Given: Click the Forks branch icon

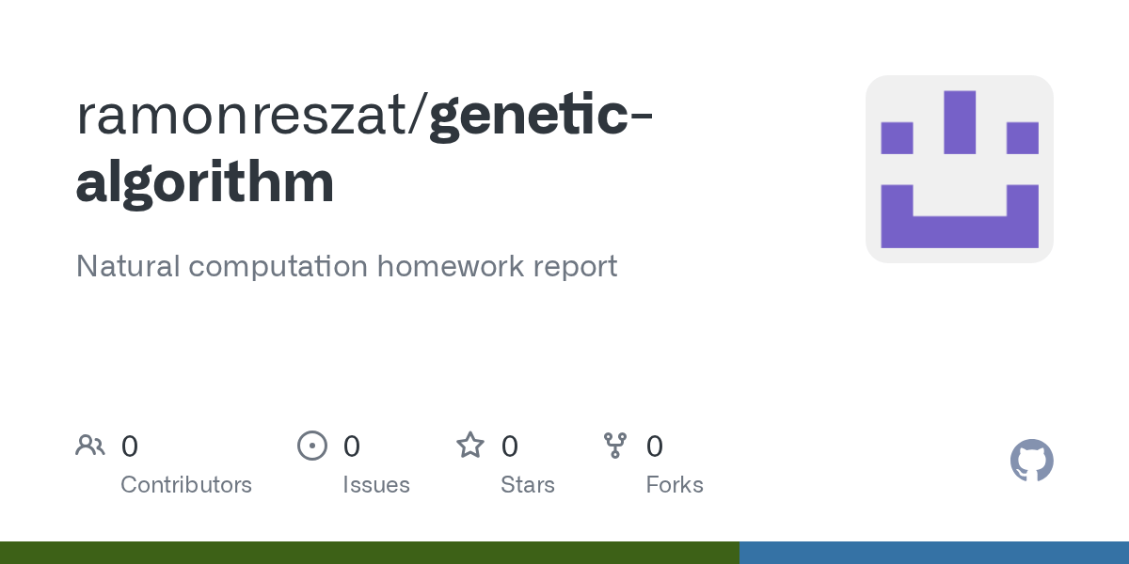Looking at the screenshot, I should point(615,446).
